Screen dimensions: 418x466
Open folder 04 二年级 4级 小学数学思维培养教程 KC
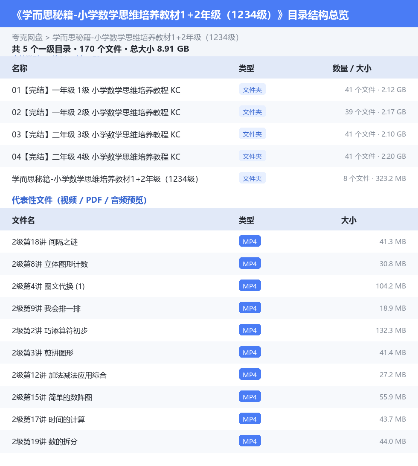pyautogui.click(x=96, y=157)
